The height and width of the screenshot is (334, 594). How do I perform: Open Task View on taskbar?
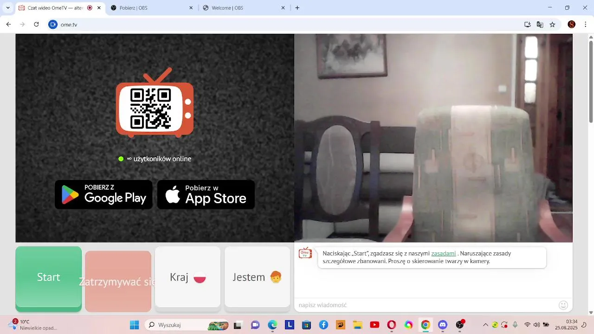(x=238, y=325)
